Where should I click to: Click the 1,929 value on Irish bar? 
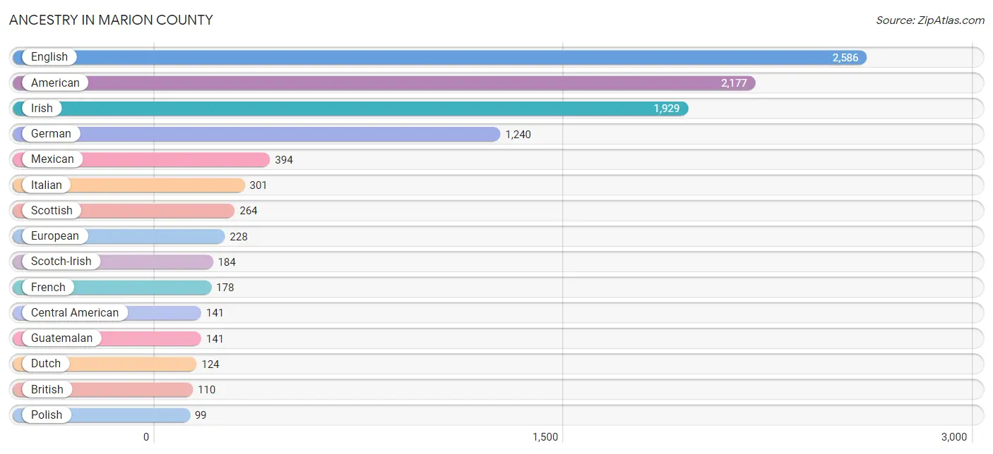[667, 109]
